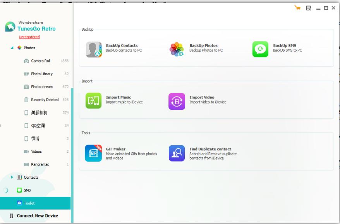Screen dimensions: 340x224
Task: Click the sidebar vertical scrollbar
Action: pyautogui.click(x=72, y=147)
